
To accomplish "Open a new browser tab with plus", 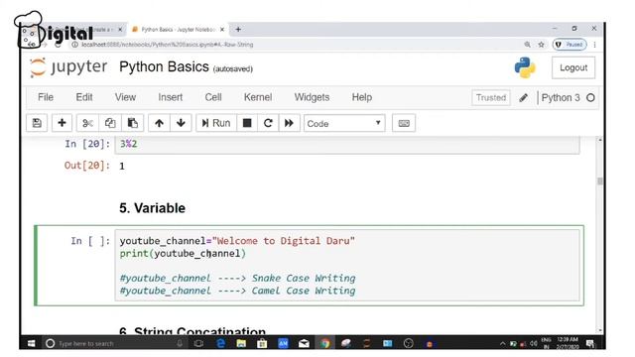I will tap(238, 29).
